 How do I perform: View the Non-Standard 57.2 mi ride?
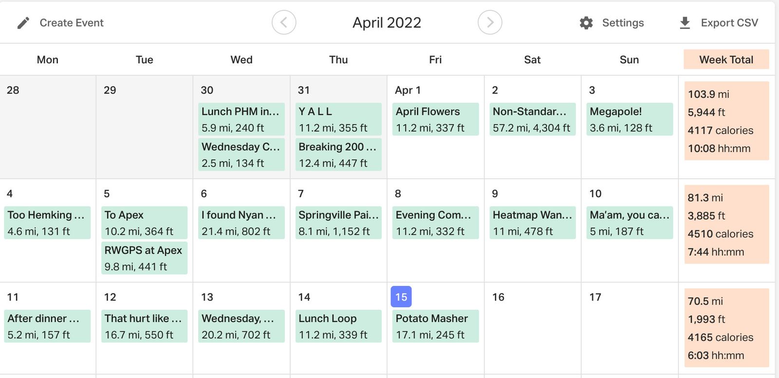coord(532,119)
